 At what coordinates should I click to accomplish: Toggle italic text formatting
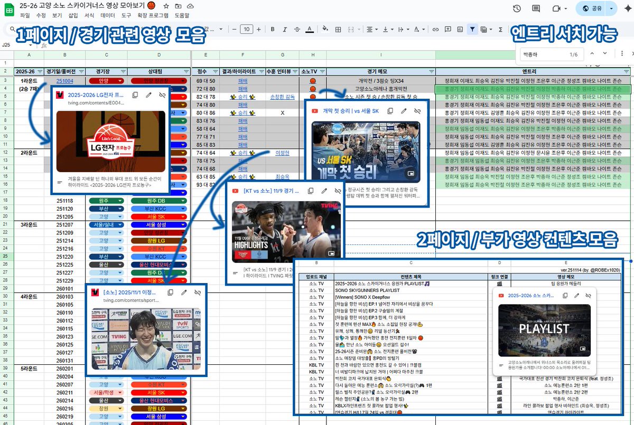(x=285, y=30)
